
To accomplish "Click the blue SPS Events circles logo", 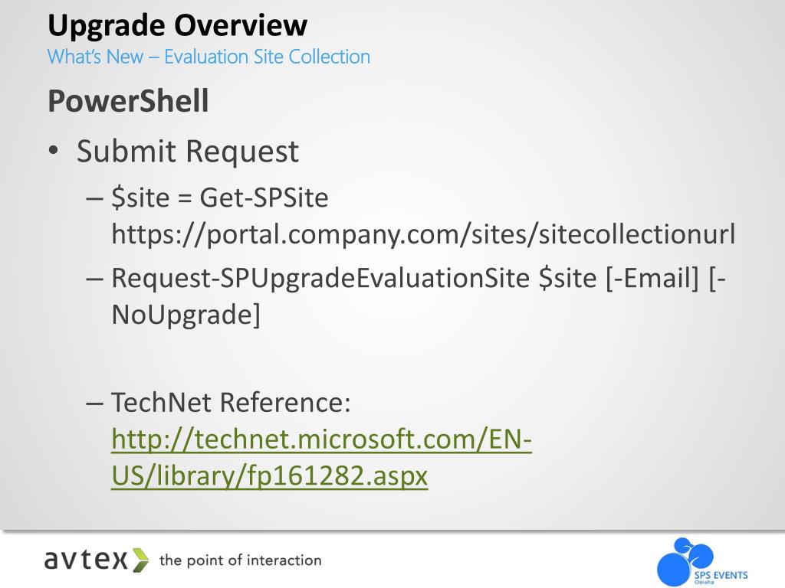I will pyautogui.click(x=685, y=561).
